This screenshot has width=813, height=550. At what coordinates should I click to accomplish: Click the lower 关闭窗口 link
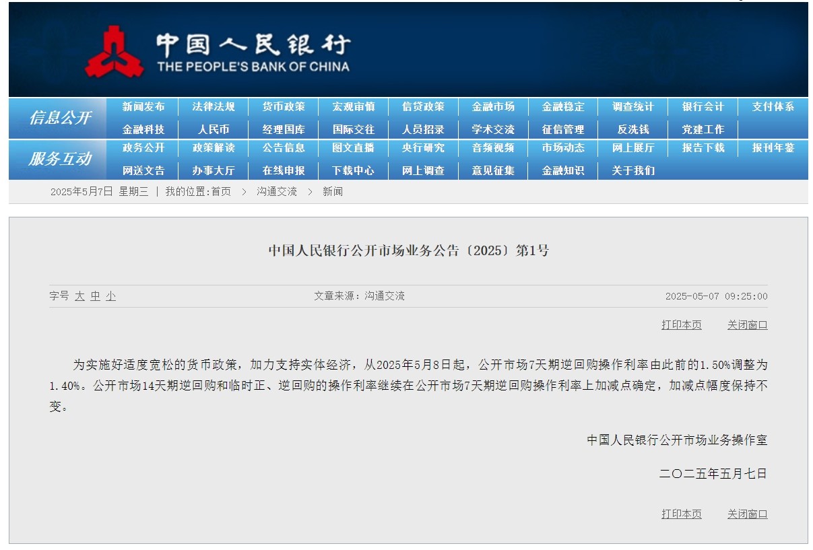point(748,514)
